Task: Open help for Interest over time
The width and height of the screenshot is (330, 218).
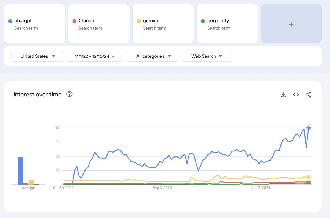Action: pos(69,94)
